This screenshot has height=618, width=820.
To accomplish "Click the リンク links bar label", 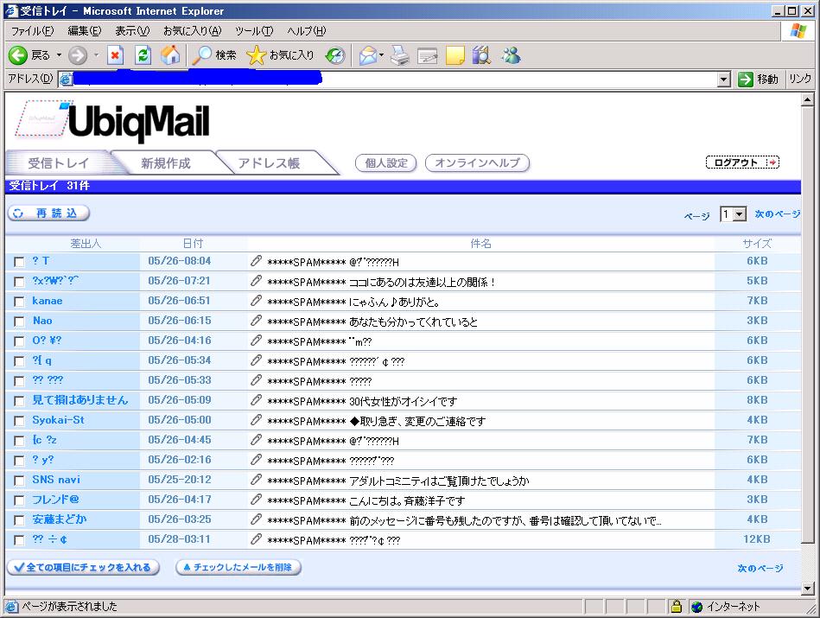I will coord(800,79).
